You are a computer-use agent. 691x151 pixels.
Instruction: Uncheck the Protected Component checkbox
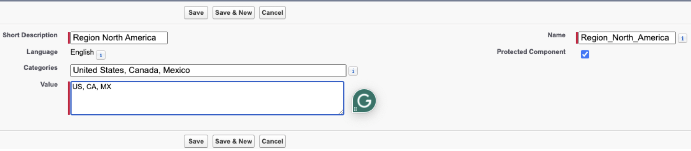tap(585, 54)
